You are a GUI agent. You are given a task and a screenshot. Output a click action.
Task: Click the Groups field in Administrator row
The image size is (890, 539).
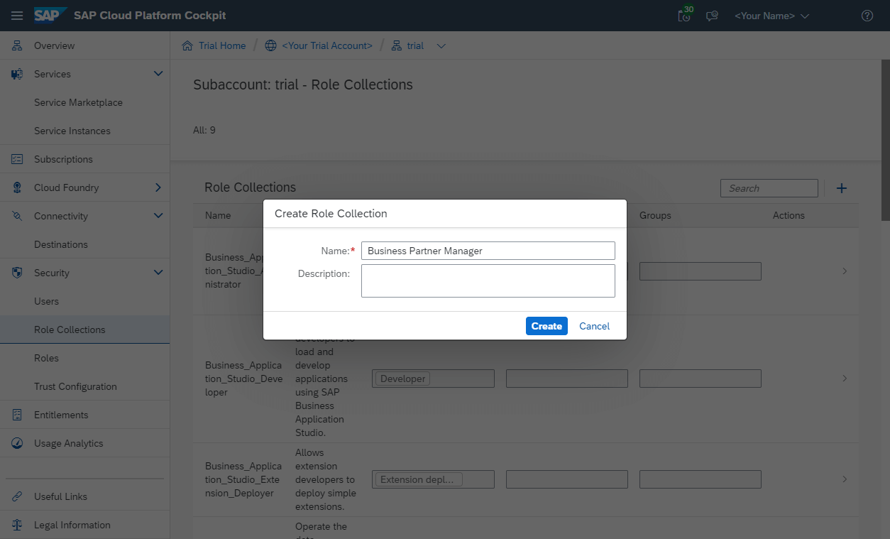click(701, 271)
